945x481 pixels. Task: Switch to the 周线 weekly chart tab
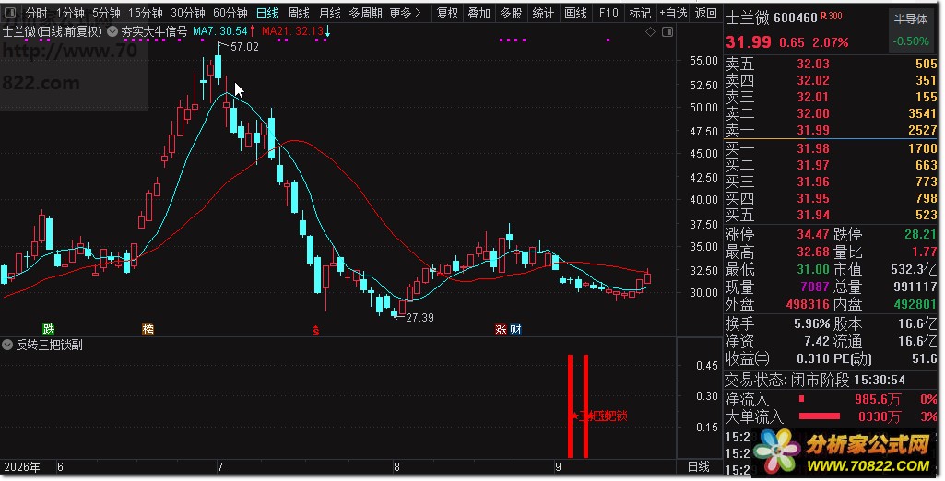tap(299, 13)
